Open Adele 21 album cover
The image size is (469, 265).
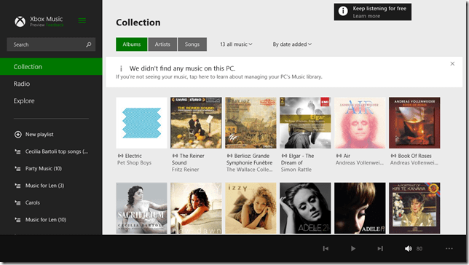click(x=305, y=208)
